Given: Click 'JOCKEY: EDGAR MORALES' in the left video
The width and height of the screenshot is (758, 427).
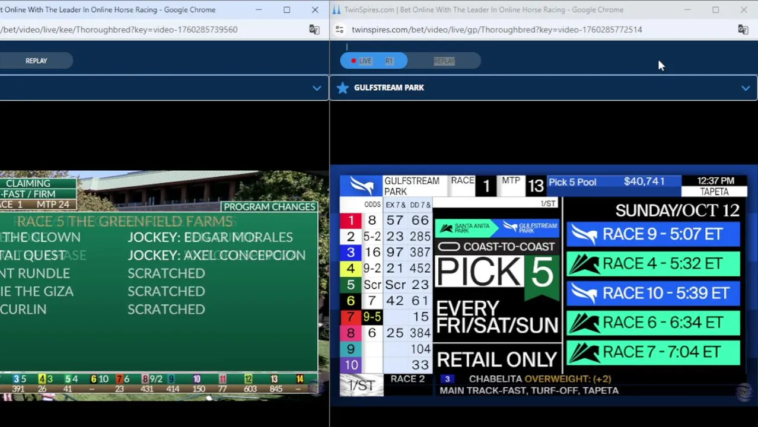Looking at the screenshot, I should coord(210,237).
